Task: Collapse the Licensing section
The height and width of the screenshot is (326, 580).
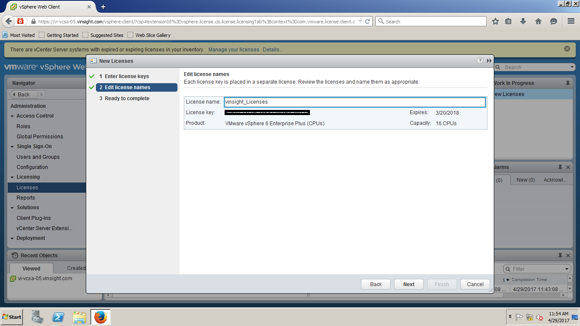Action: [12, 177]
